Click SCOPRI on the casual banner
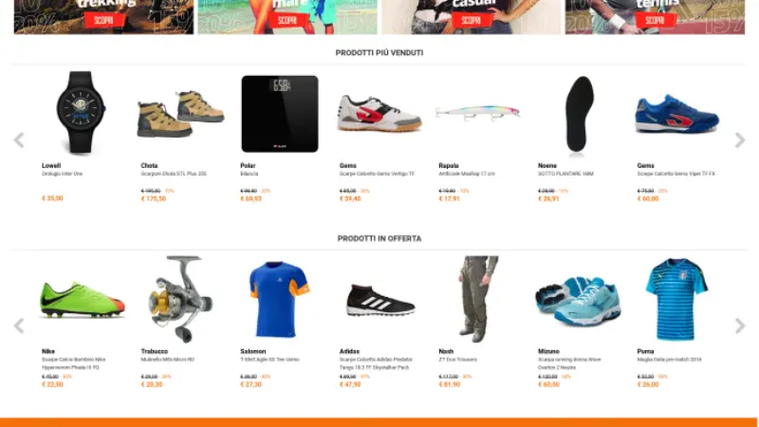Viewport: 759px width, 427px height. coord(471,20)
